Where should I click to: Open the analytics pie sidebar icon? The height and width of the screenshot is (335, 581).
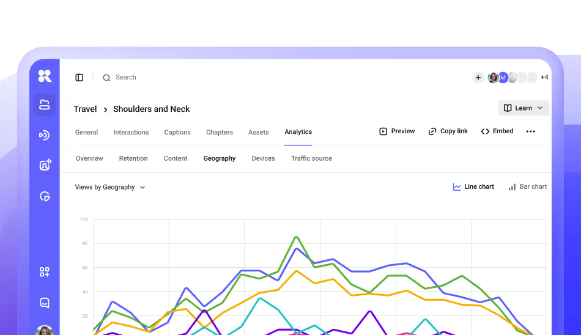click(45, 196)
